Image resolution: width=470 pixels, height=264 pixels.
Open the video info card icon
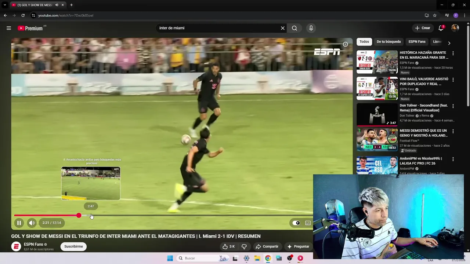[345, 44]
